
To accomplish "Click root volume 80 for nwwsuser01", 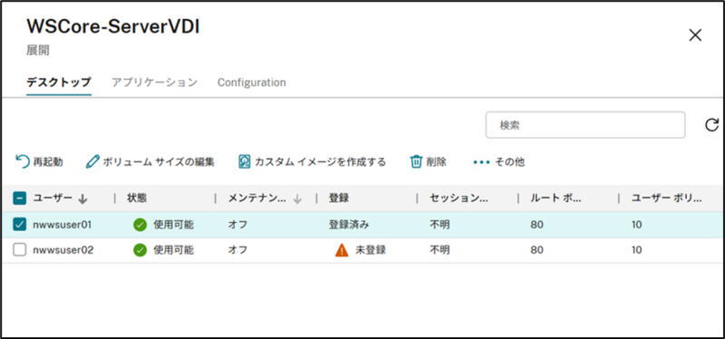I will 536,225.
